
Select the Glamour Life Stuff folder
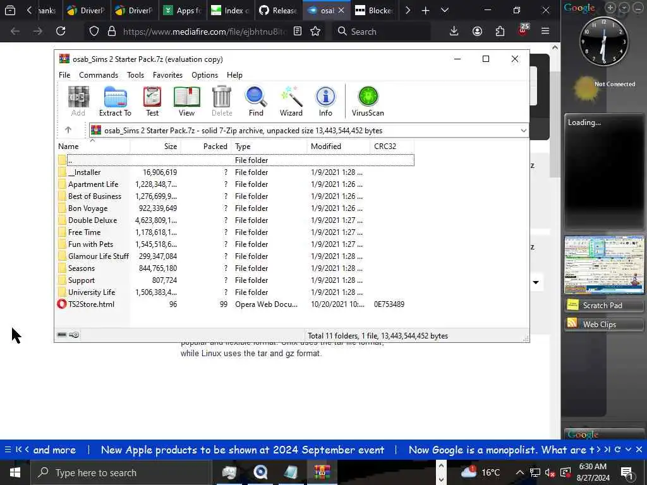pos(98,256)
